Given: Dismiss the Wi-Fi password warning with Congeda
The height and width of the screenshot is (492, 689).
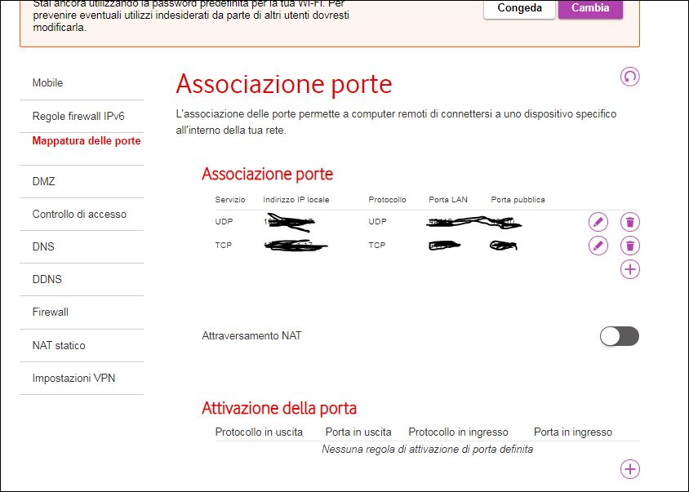Looking at the screenshot, I should [519, 8].
